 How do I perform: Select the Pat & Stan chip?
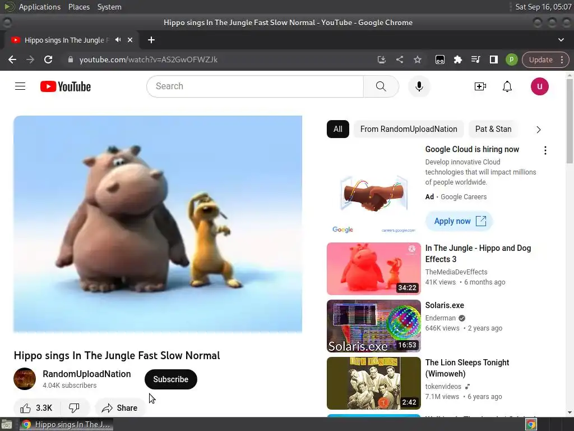tap(493, 129)
